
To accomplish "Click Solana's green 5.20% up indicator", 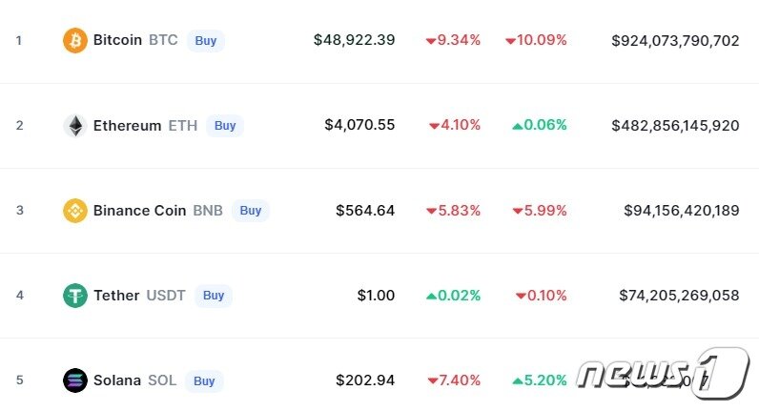I will (540, 380).
